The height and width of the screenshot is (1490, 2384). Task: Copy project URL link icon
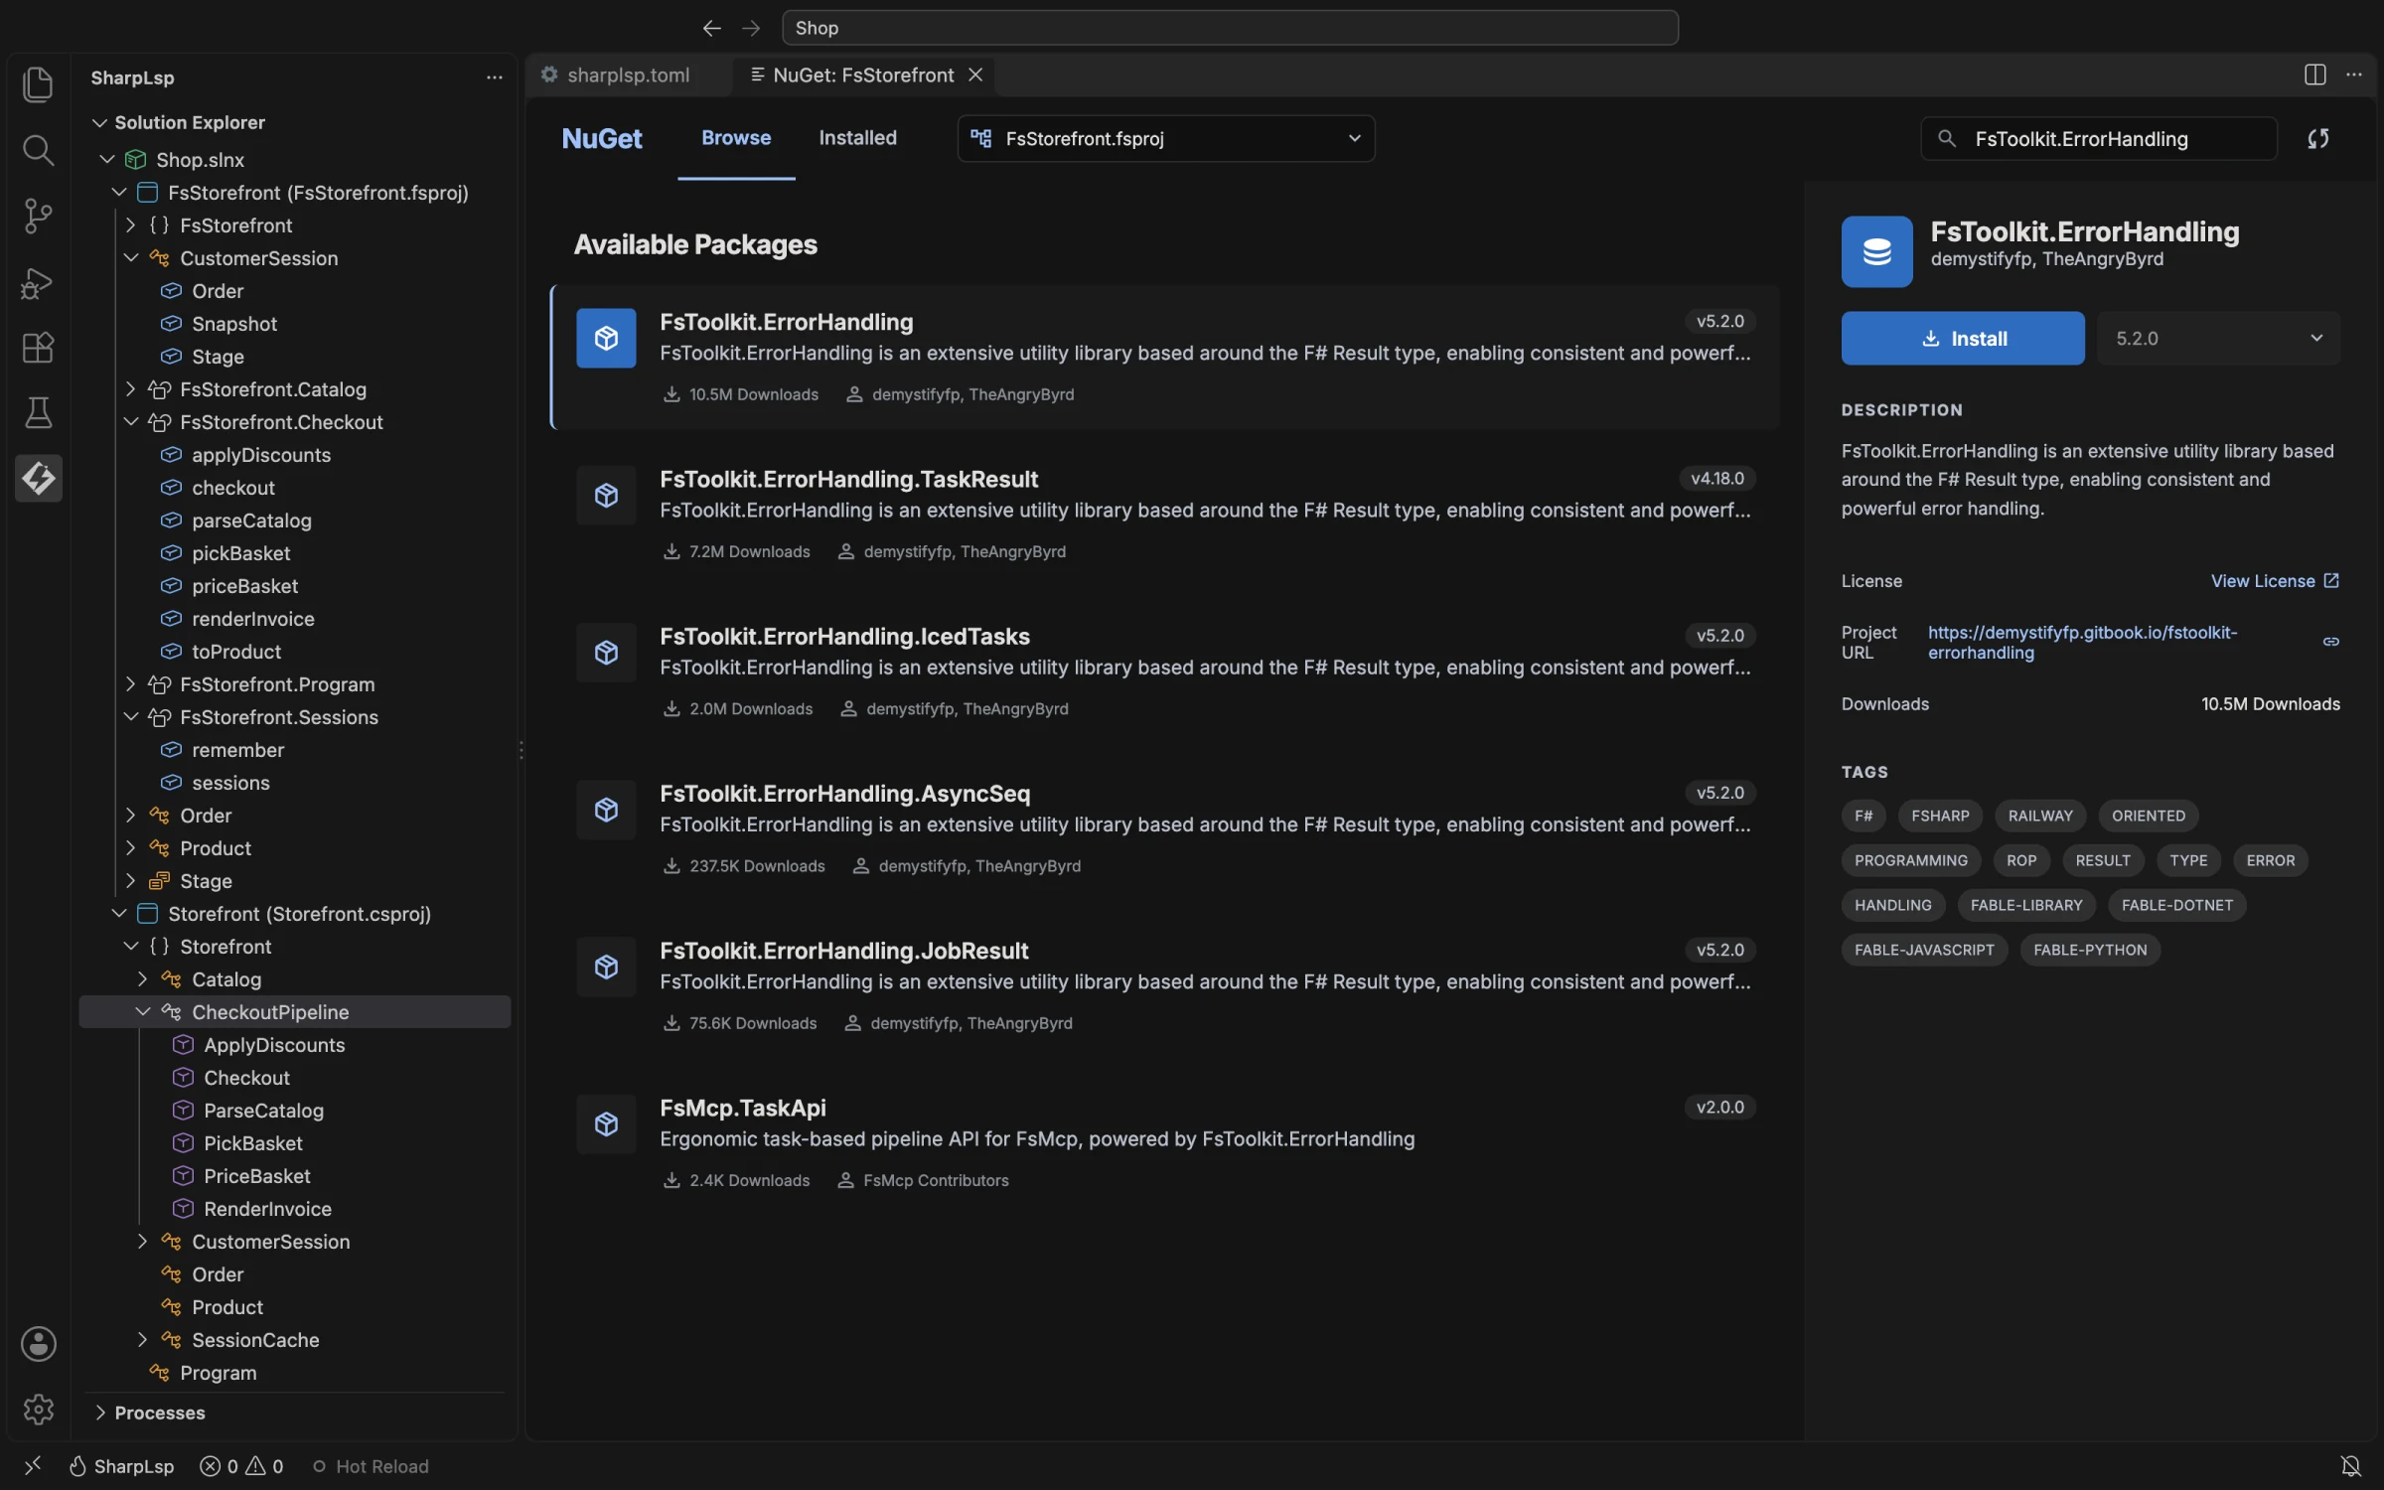coord(2330,642)
